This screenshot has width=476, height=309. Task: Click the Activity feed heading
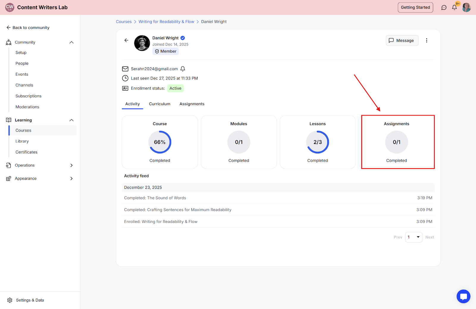pyautogui.click(x=136, y=176)
